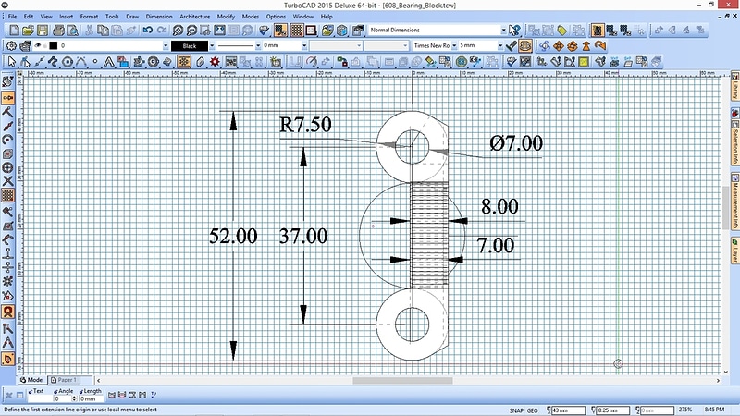Click the vertical scrollbar thumb
Viewport: 740px width, 416px height.
(x=726, y=208)
